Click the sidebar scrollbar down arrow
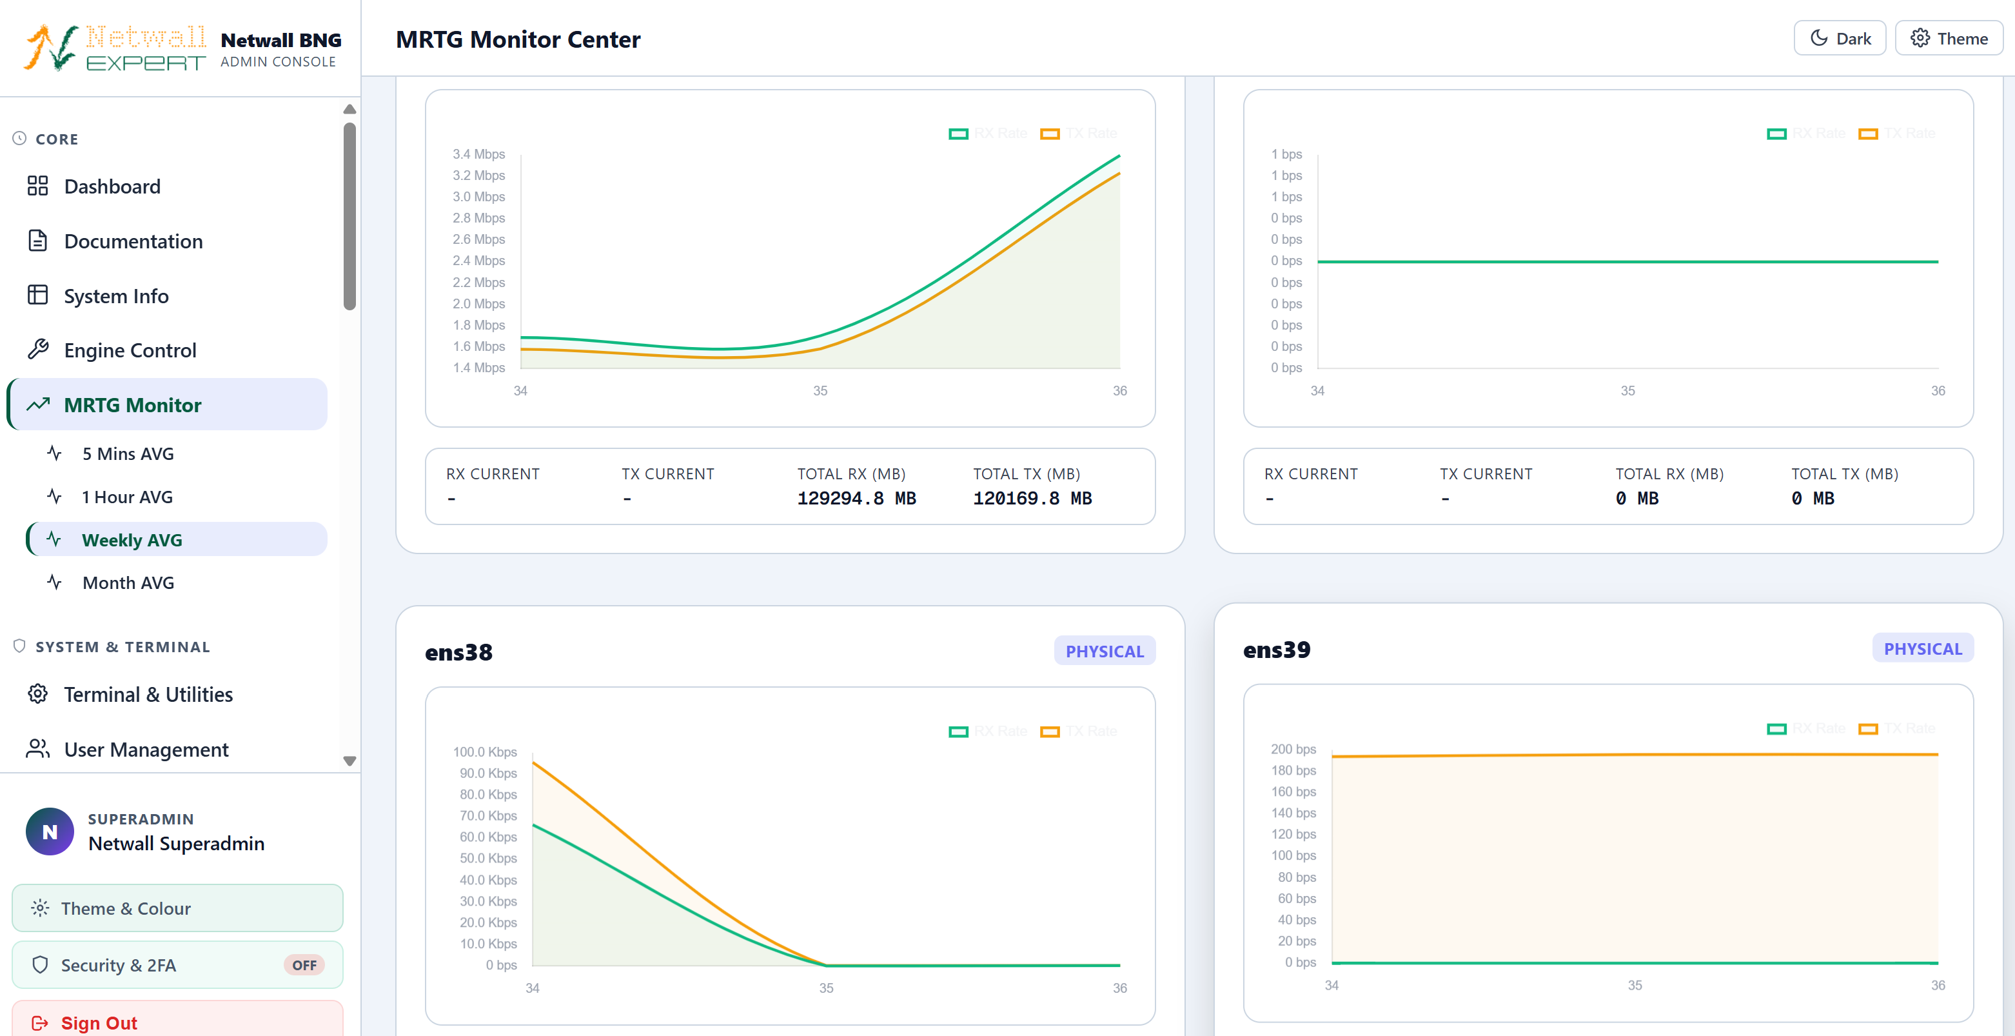 pos(349,761)
